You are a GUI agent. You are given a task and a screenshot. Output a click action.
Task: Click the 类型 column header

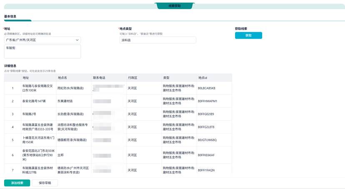pyautogui.click(x=166, y=78)
